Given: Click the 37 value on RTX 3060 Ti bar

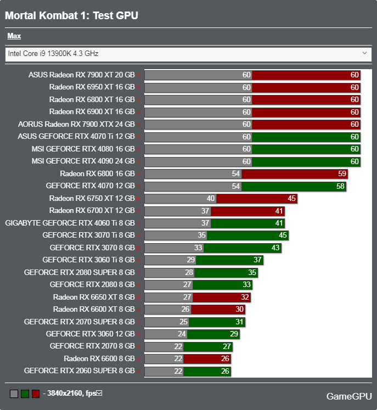Looking at the screenshot, I should [x=257, y=260].
